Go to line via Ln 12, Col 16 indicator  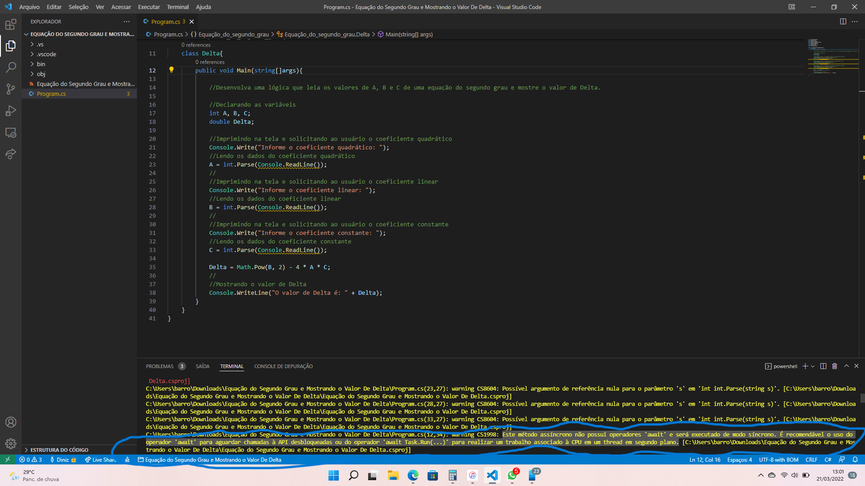pos(705,459)
